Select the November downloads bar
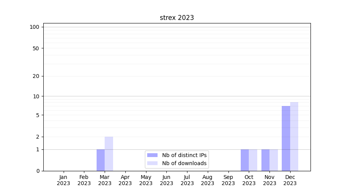Image resolution: width=345 pixels, height=192 pixels. pyautogui.click(x=274, y=160)
